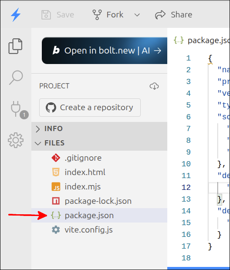Click the HTML5 icon beside index.html
The image size is (230, 270).
(56, 172)
